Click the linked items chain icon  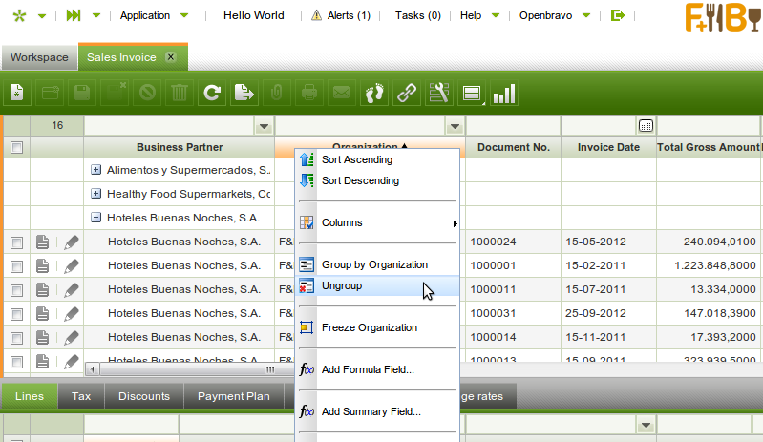tap(407, 93)
